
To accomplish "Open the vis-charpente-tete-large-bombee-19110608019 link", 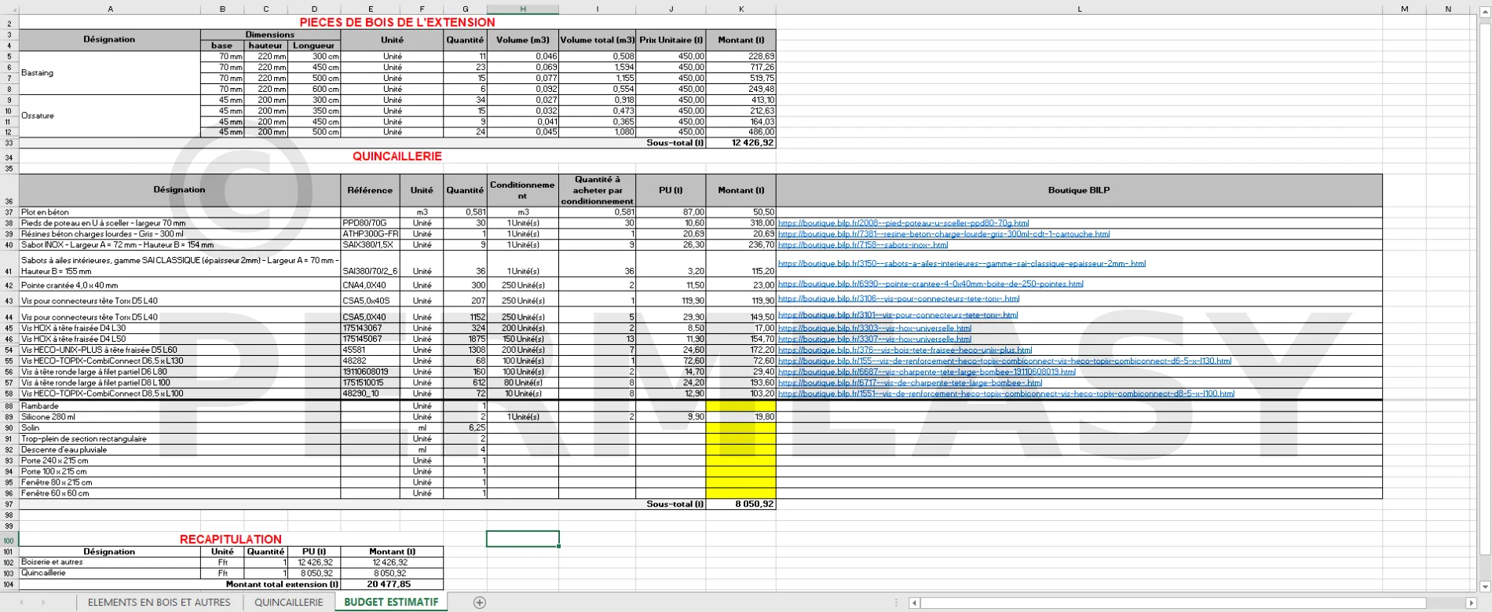I will 927,372.
